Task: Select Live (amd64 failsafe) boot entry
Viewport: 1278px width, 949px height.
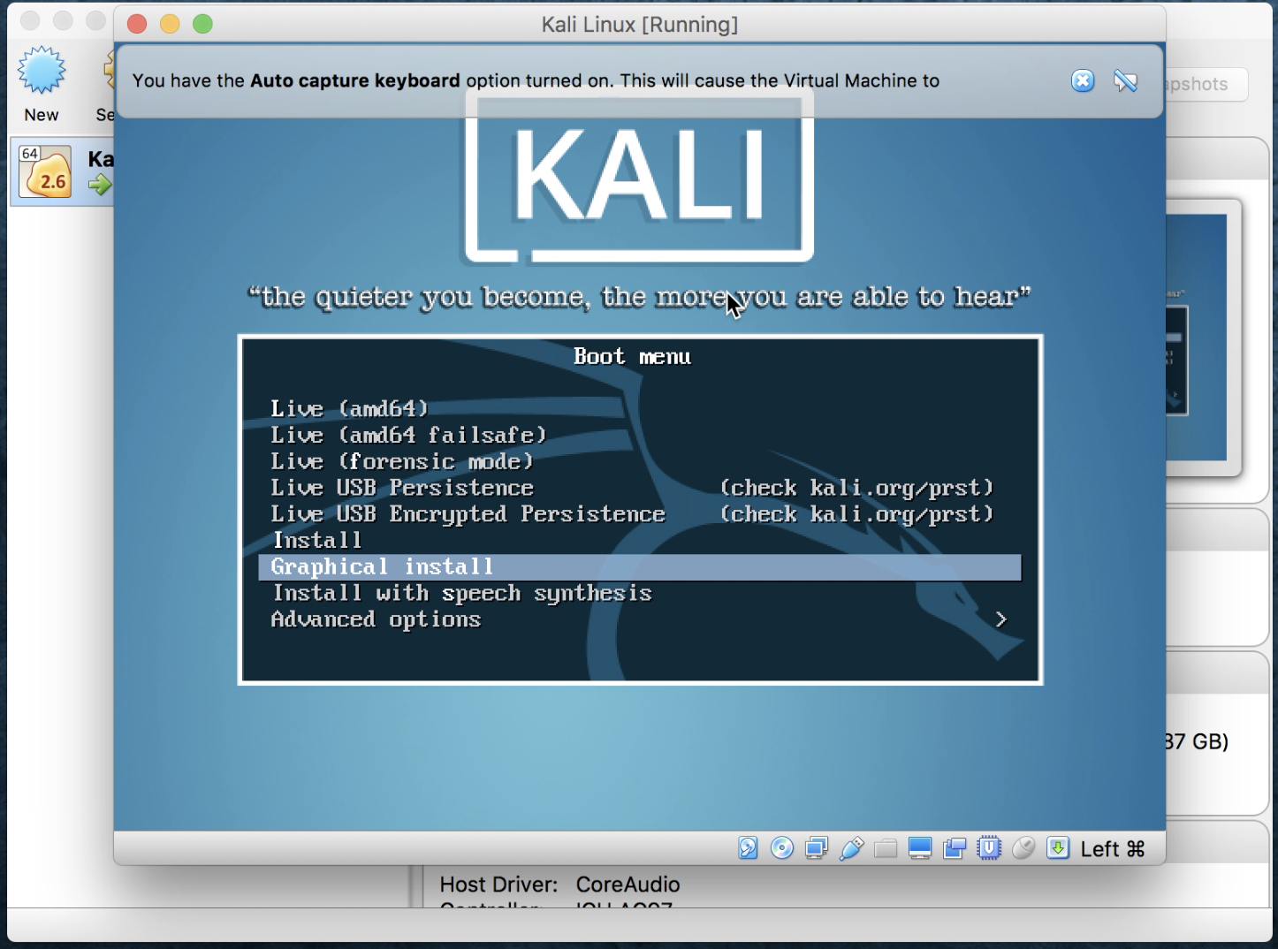Action: click(x=408, y=435)
